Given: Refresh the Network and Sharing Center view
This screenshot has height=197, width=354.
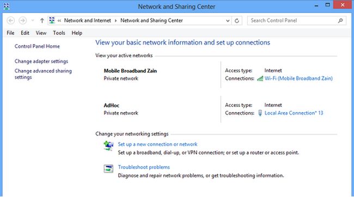Looking at the screenshot, I should (x=237, y=21).
